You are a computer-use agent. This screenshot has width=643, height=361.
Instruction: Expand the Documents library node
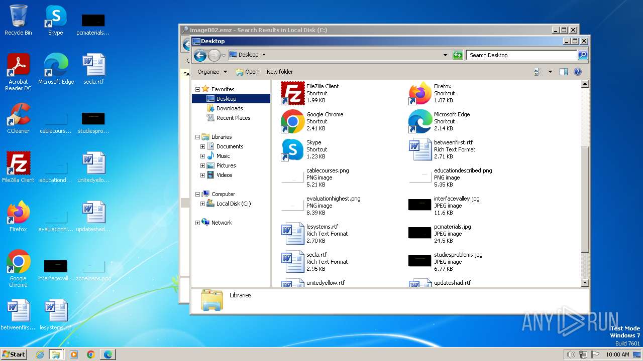pyautogui.click(x=202, y=146)
